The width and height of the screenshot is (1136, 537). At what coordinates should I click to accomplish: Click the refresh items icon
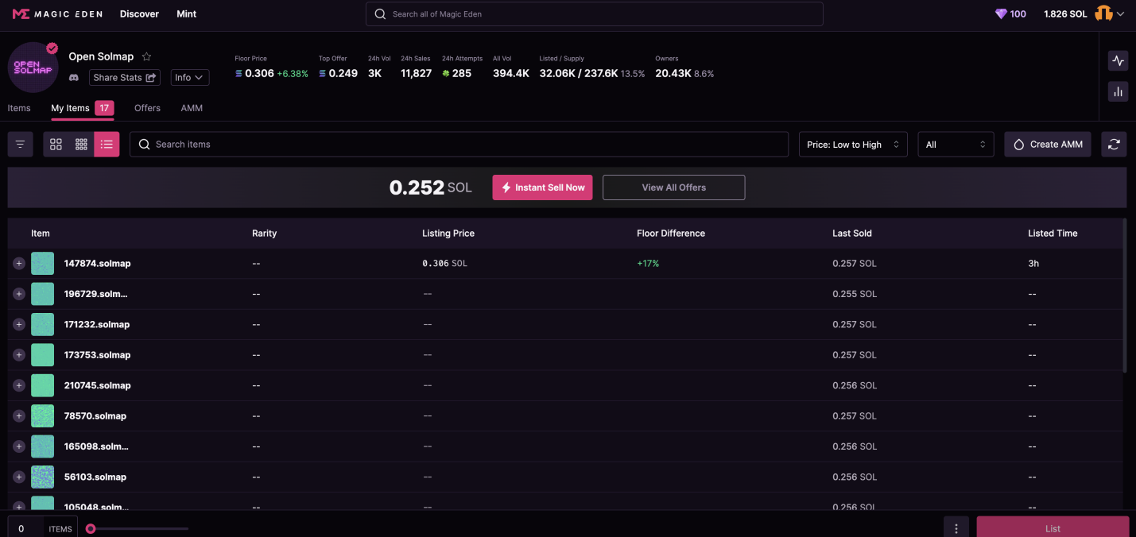[1114, 145]
